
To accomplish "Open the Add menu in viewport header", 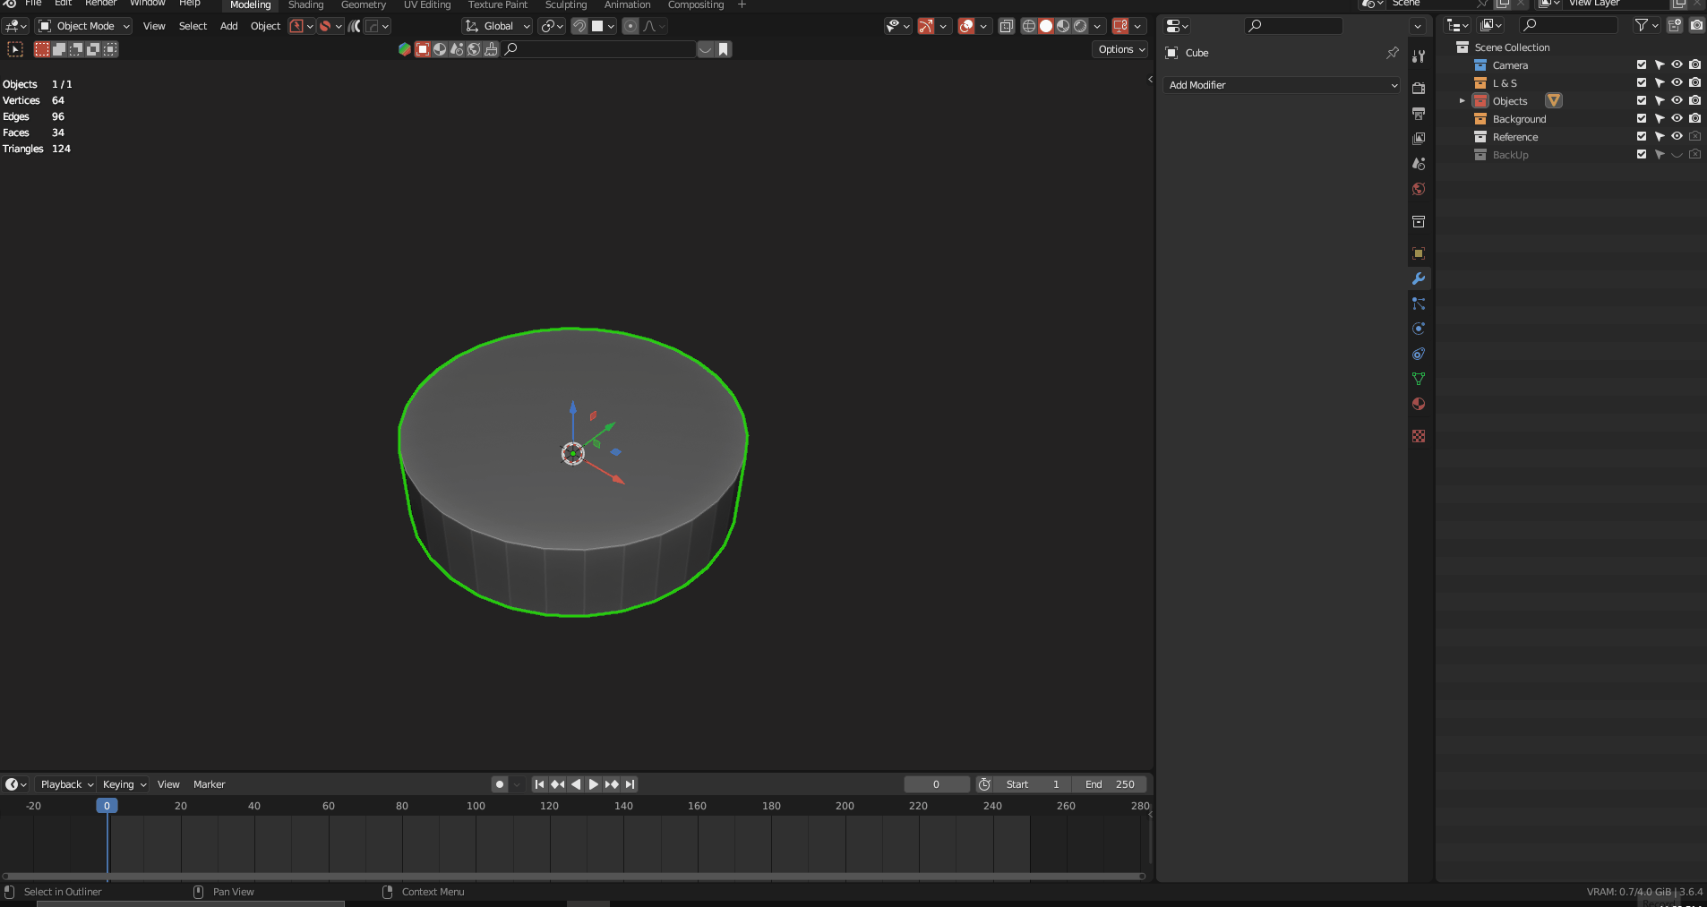I will pyautogui.click(x=229, y=26).
